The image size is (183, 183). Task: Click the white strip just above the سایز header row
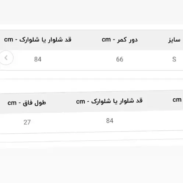91,27
